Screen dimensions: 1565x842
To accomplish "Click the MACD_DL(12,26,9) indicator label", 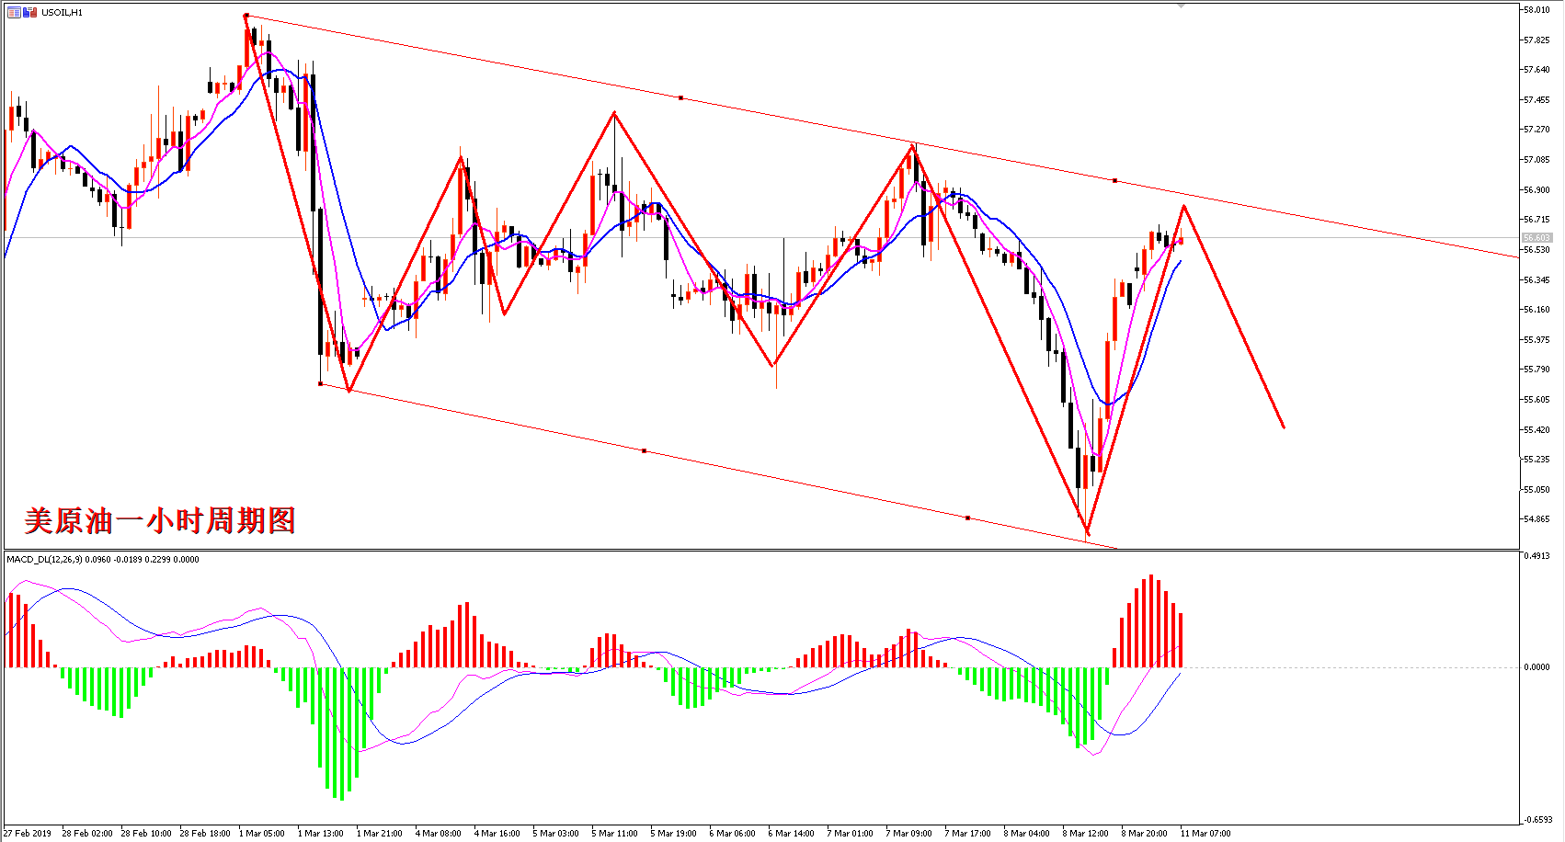I will point(44,559).
